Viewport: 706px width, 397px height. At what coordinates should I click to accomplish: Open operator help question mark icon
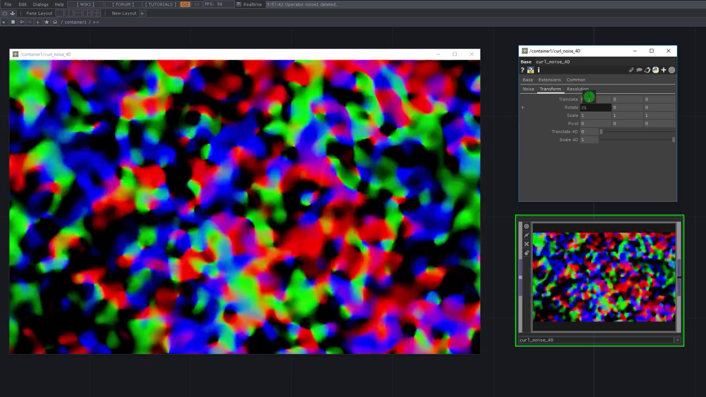click(x=522, y=70)
